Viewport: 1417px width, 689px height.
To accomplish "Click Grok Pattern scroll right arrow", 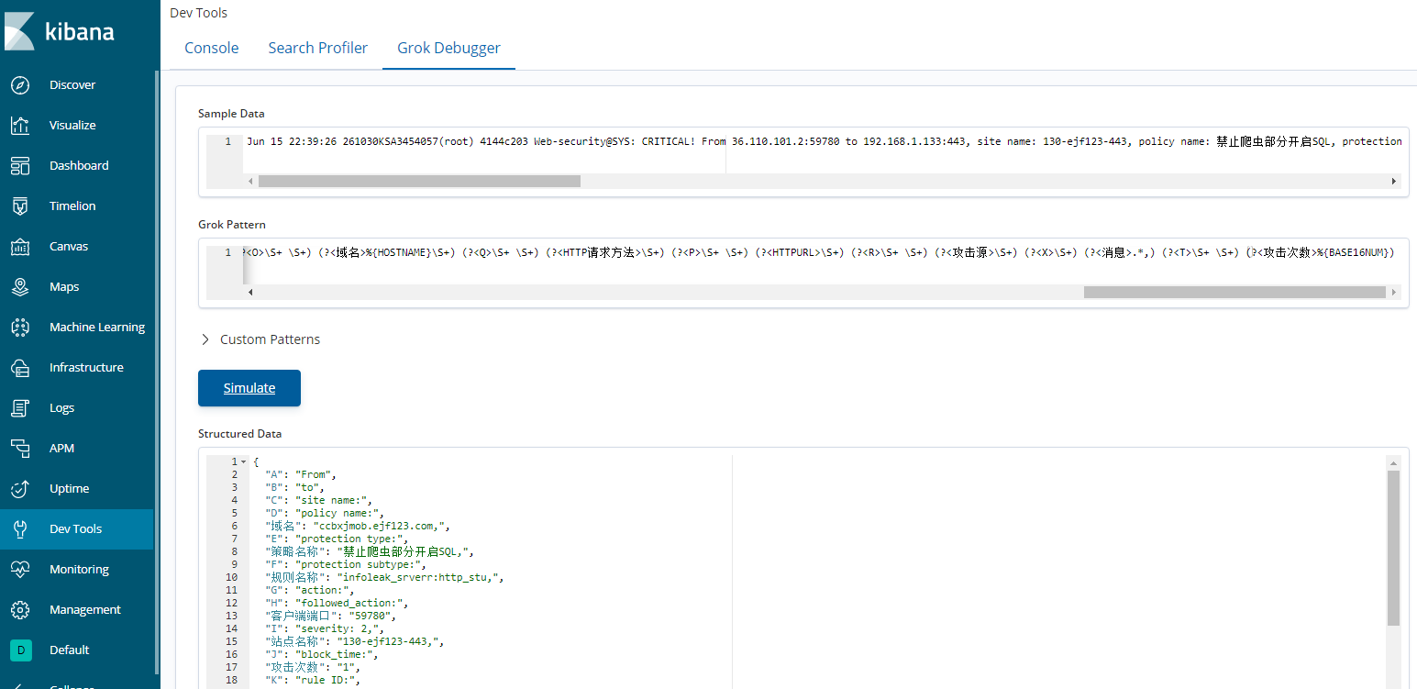I will [x=1394, y=292].
